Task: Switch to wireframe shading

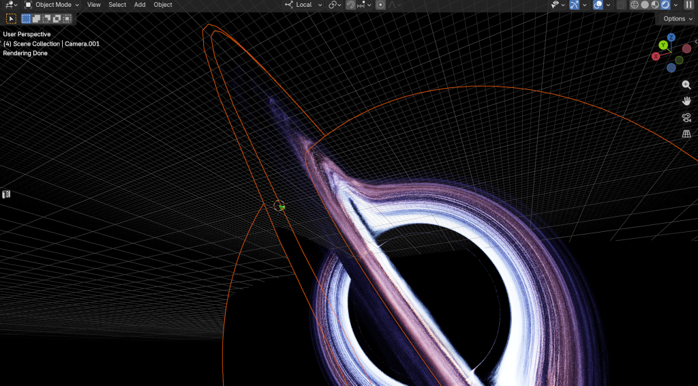Action: pyautogui.click(x=635, y=5)
